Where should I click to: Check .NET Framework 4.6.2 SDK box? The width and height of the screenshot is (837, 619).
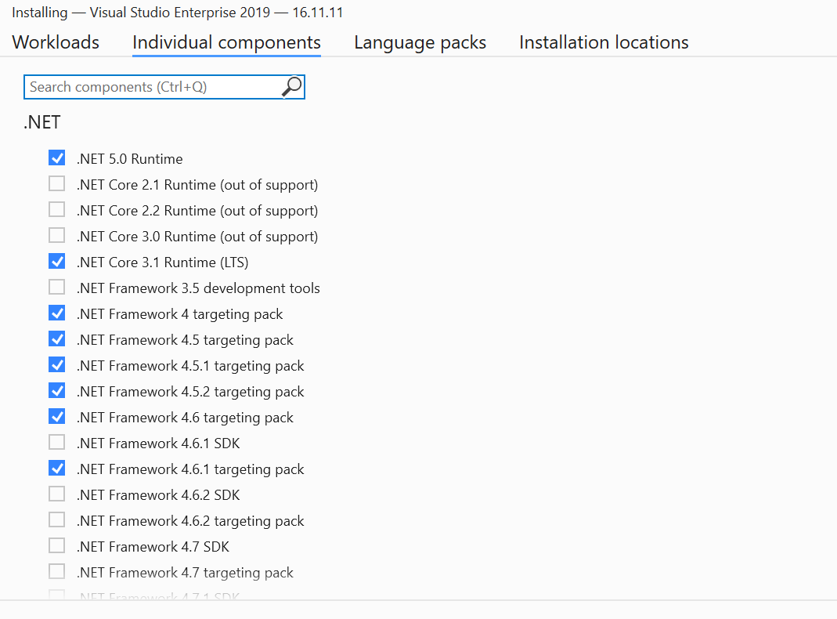(56, 494)
